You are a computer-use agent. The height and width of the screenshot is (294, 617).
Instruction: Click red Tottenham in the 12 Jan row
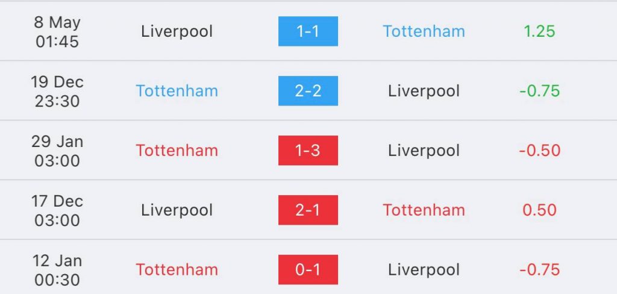[x=177, y=269]
